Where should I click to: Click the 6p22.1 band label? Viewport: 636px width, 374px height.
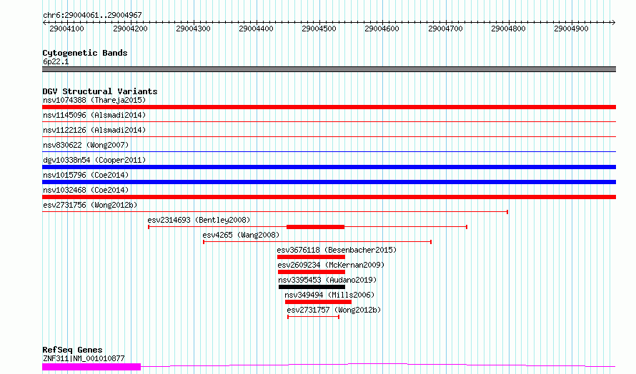(56, 61)
